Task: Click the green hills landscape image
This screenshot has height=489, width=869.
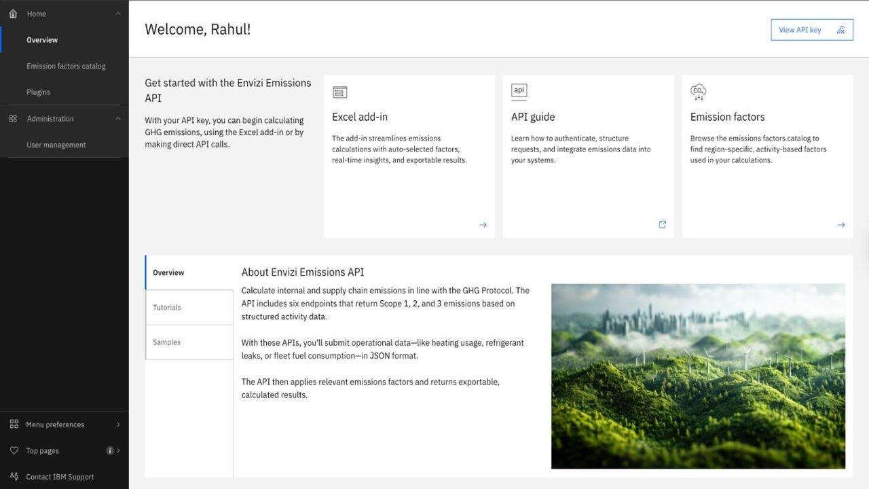Action: pos(698,376)
